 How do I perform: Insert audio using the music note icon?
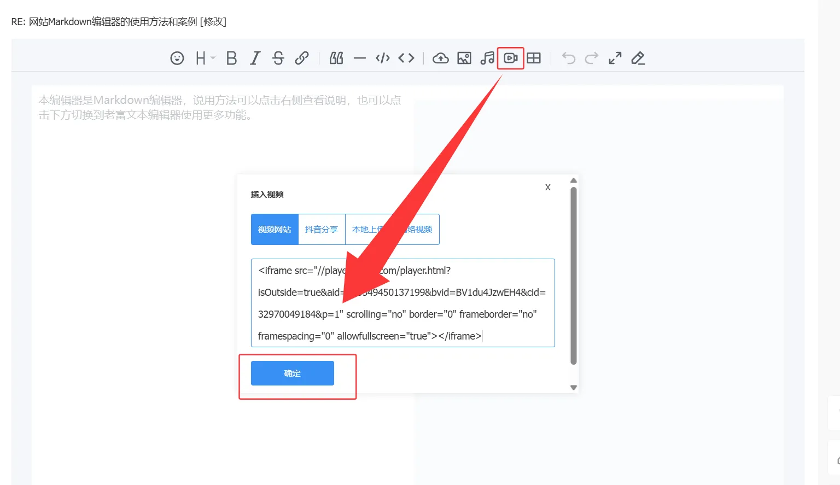[487, 58]
